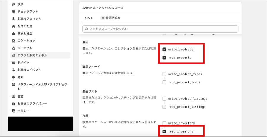Click the お客様アカウント person icon
Viewport: 267px width, 137px height.
coord(13,19)
